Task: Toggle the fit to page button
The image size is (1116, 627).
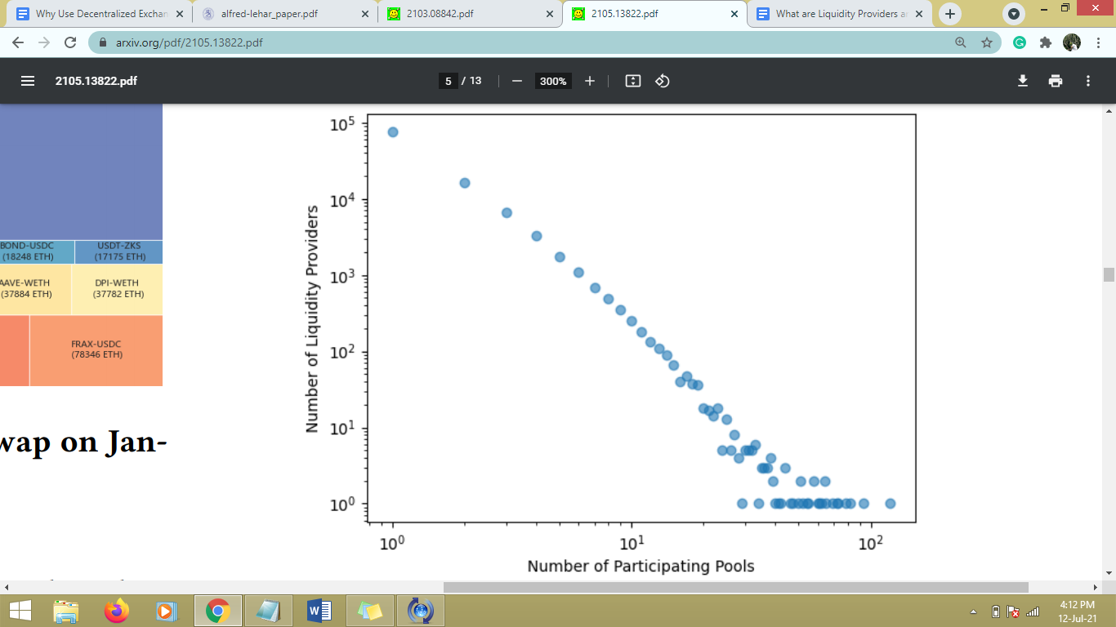Action: [x=632, y=81]
